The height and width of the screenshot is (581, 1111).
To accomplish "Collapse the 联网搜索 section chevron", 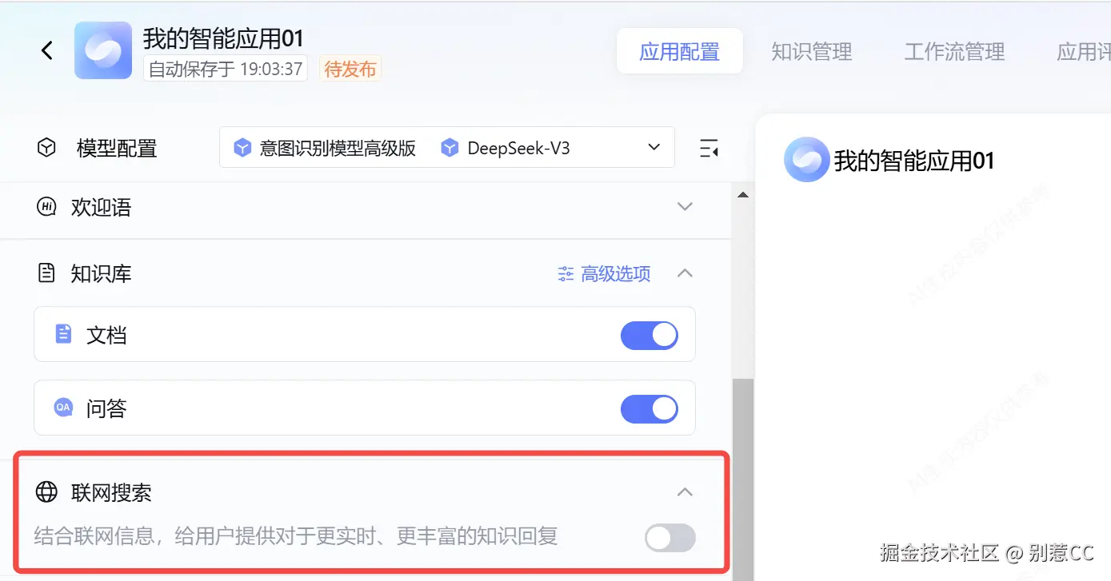I will pos(685,492).
